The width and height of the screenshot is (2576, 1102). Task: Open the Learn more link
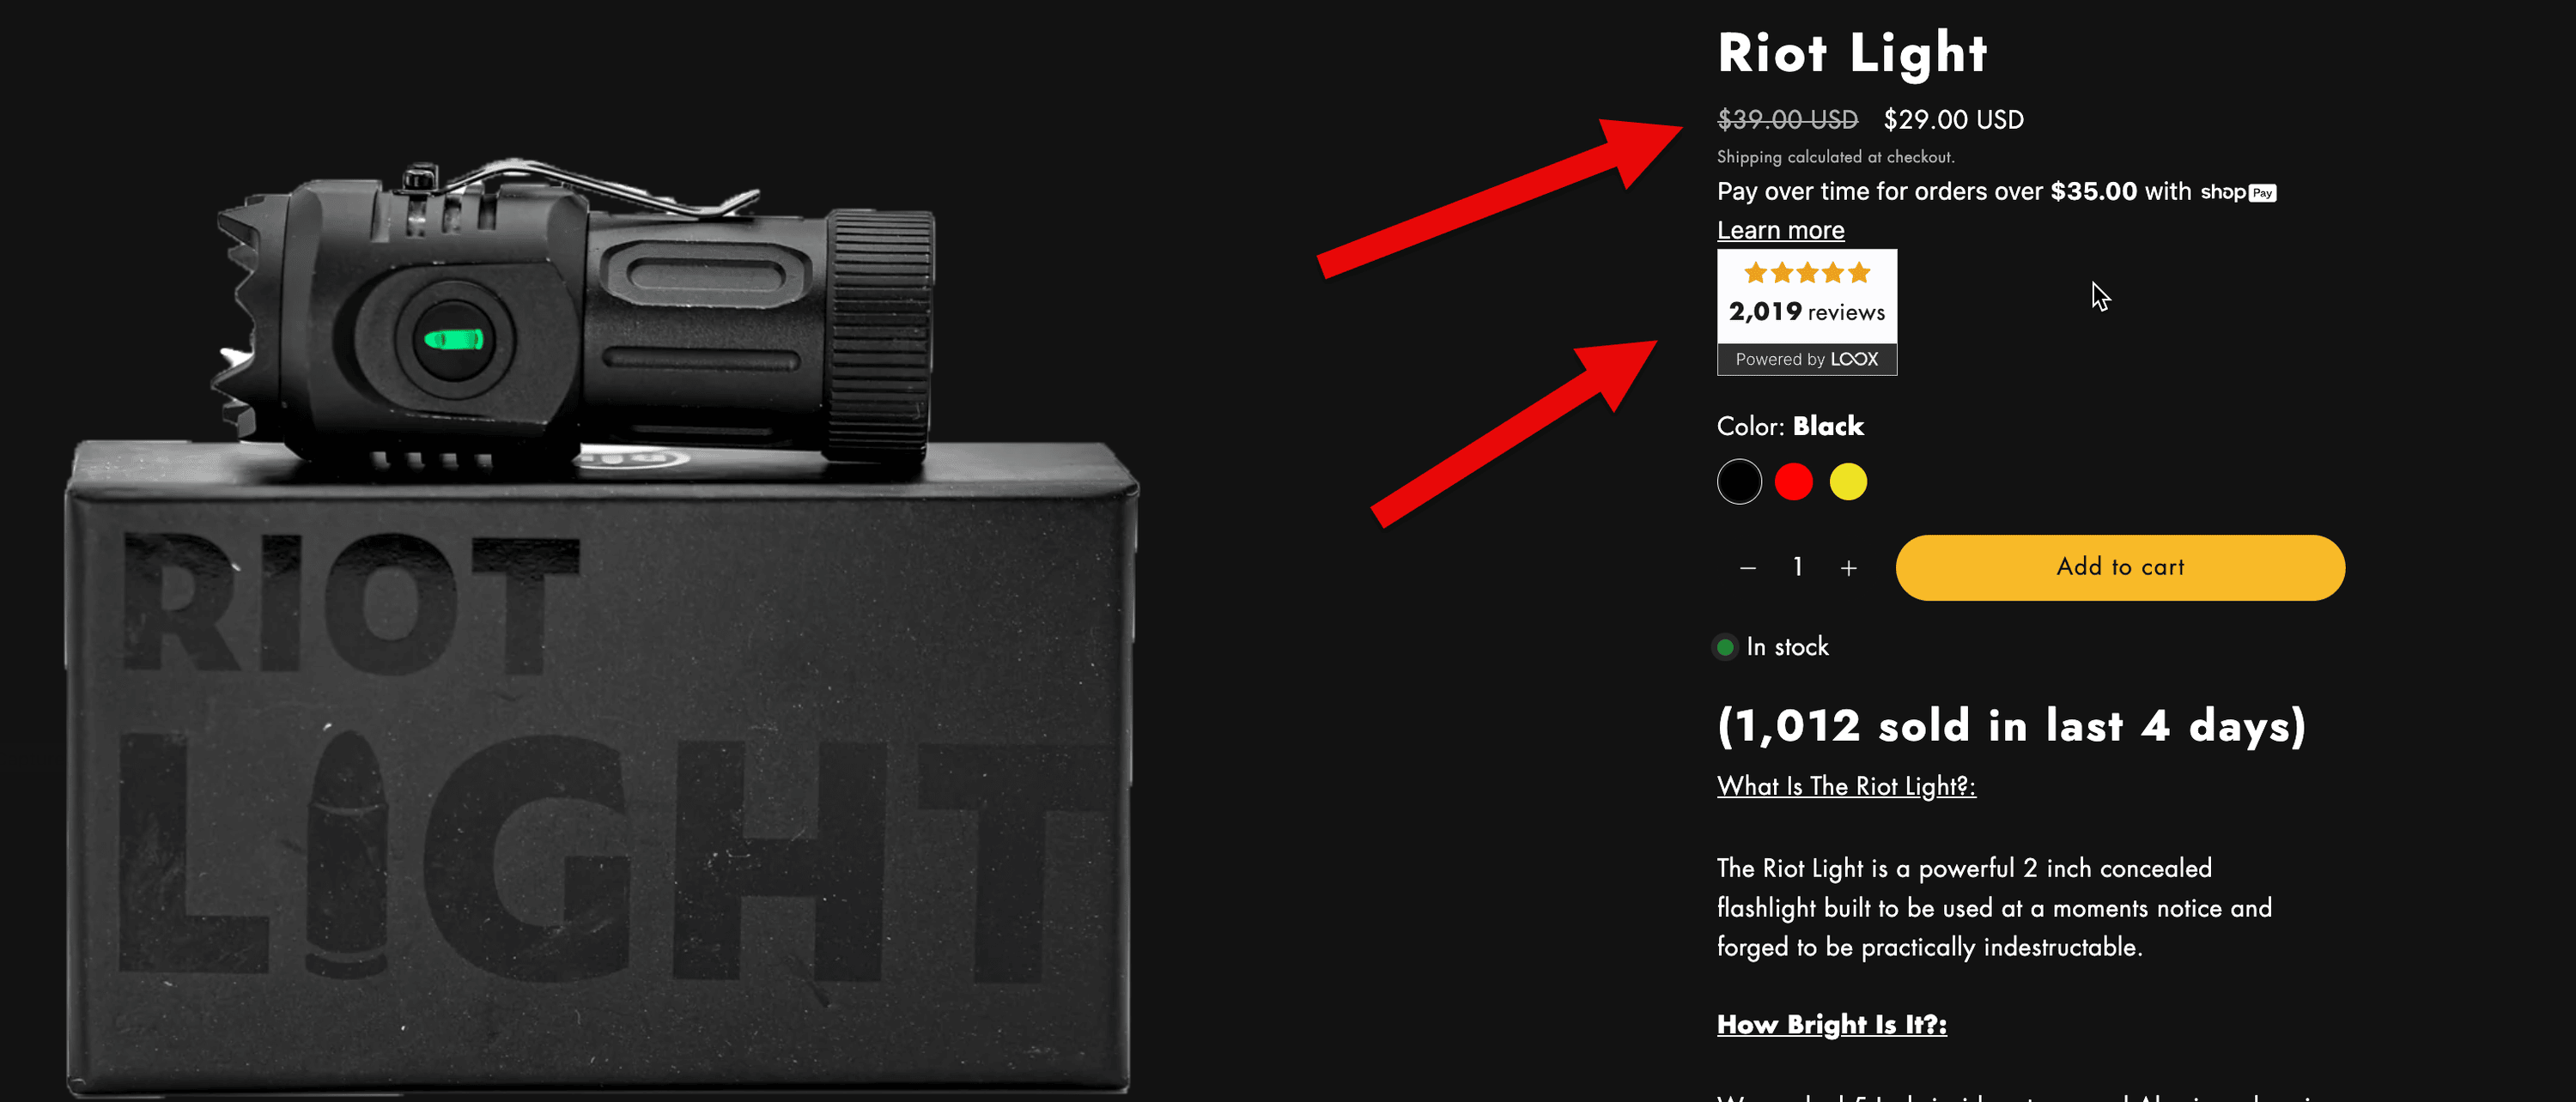pos(1781,230)
